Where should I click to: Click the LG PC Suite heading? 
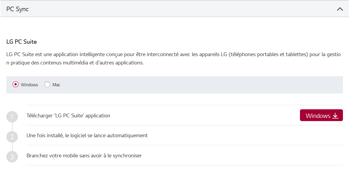21,42
